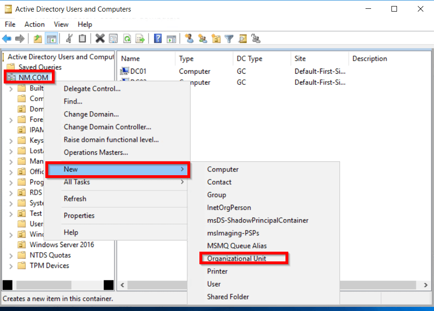The image size is (434, 311).
Task: Select the Delete (X) toolbar icon
Action: 100,38
